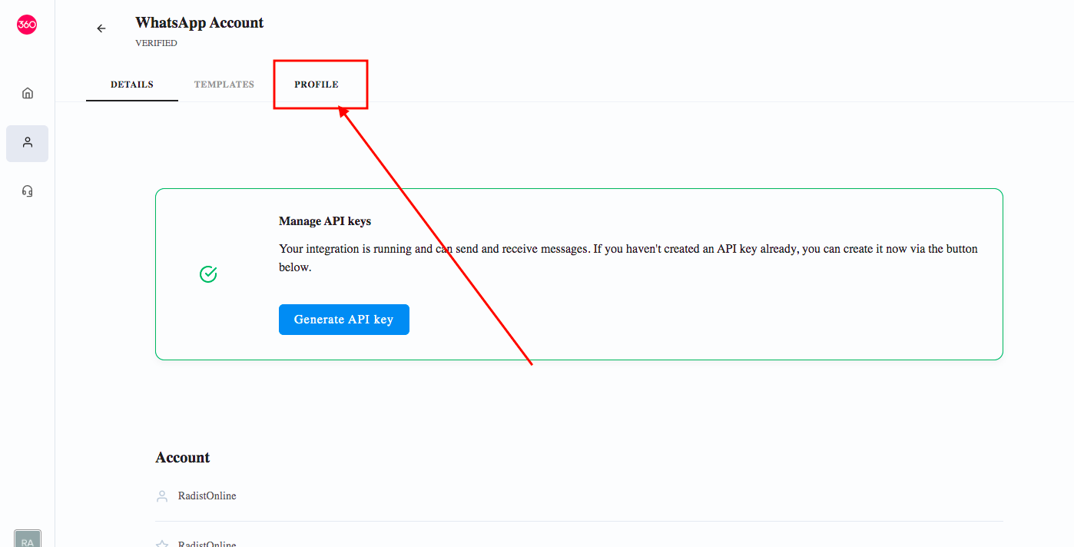Click the Account section heading
This screenshot has width=1074, height=547.
[x=183, y=458]
